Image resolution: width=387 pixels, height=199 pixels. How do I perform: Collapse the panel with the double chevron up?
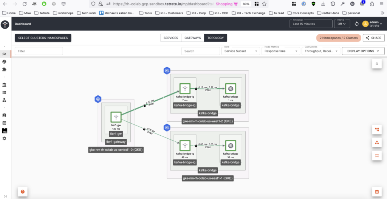(377, 64)
